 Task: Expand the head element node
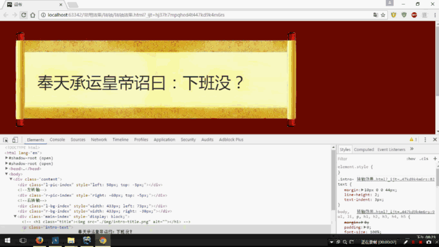[x=6, y=169]
